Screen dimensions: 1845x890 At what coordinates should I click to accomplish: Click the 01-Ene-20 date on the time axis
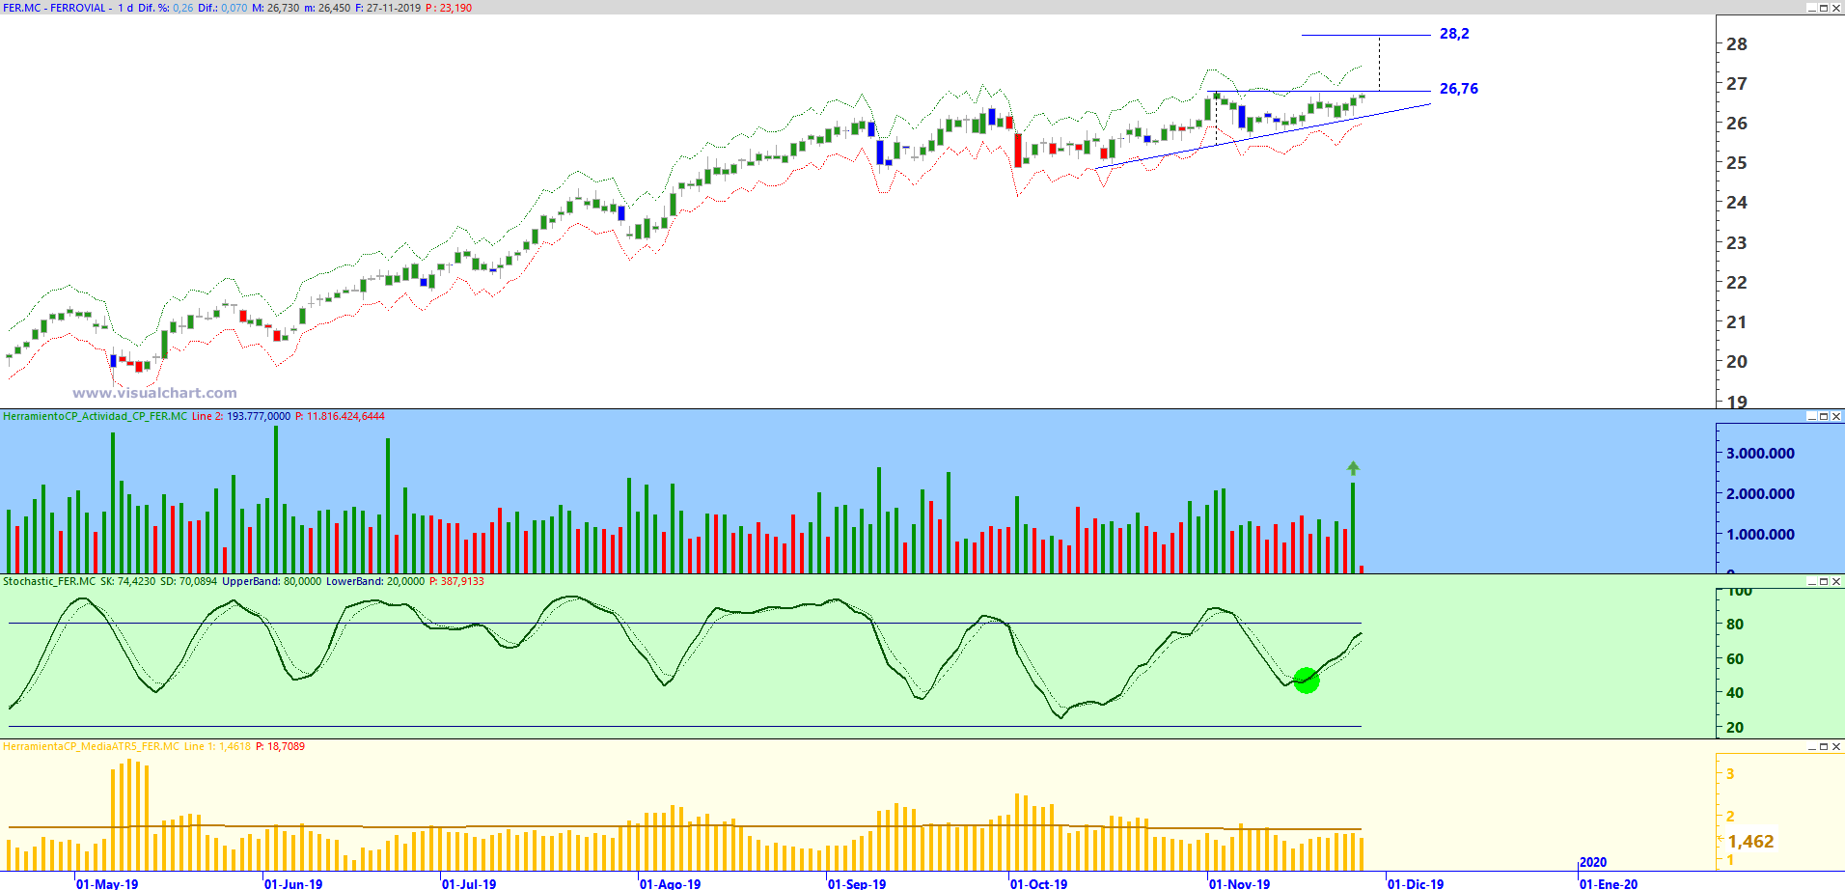1609,883
